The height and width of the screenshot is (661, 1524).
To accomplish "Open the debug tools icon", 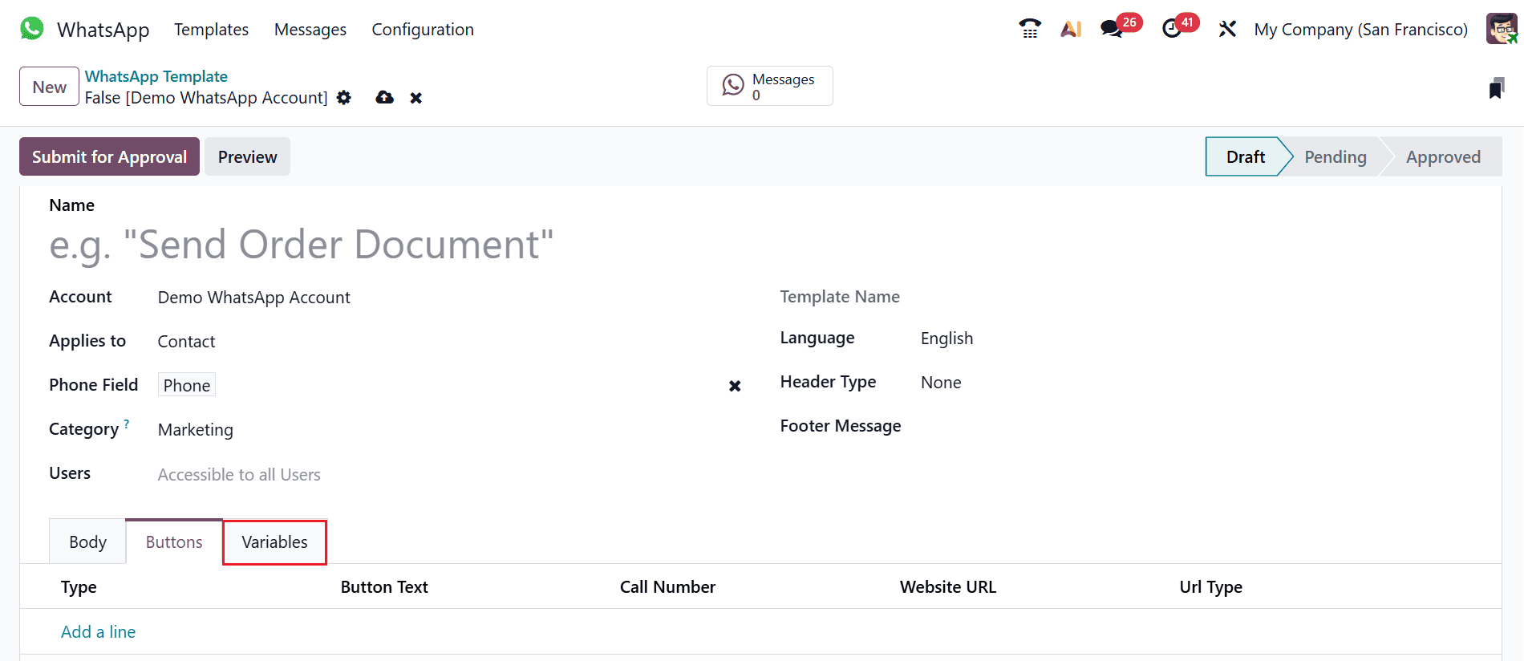I will click(1227, 29).
